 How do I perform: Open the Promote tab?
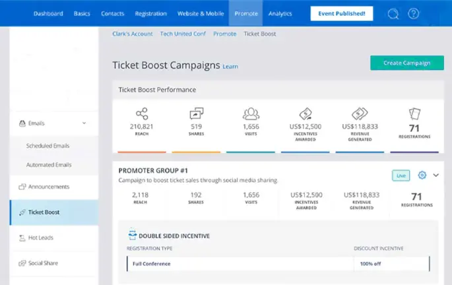point(246,13)
